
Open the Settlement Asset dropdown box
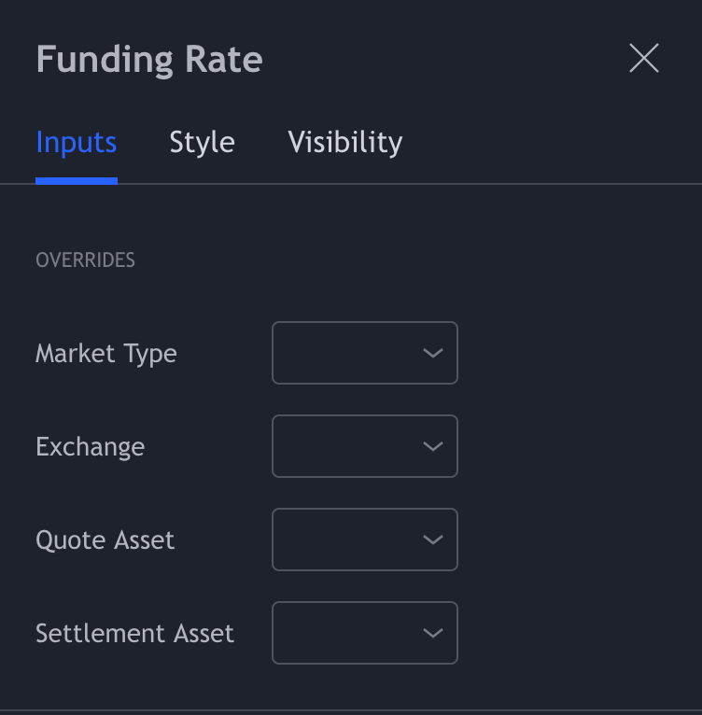364,633
